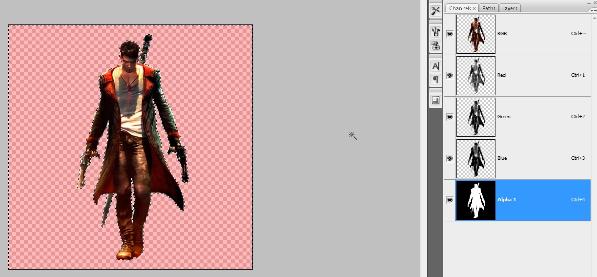Toggle visibility of the Blue channel

coord(450,158)
